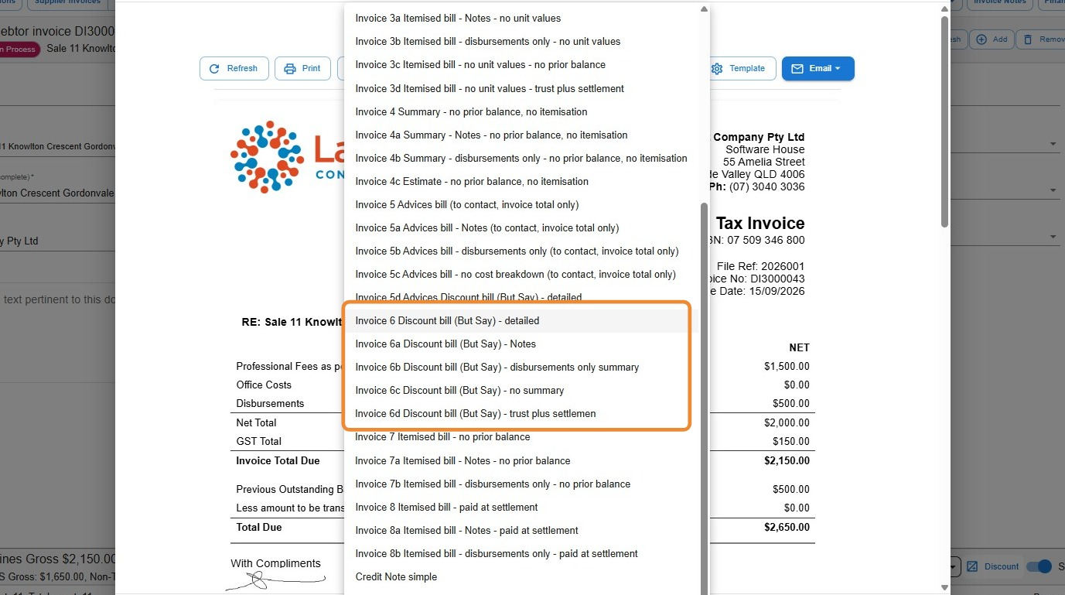The width and height of the screenshot is (1065, 595).
Task: Select the Credit Note simple template
Action: 523,576
